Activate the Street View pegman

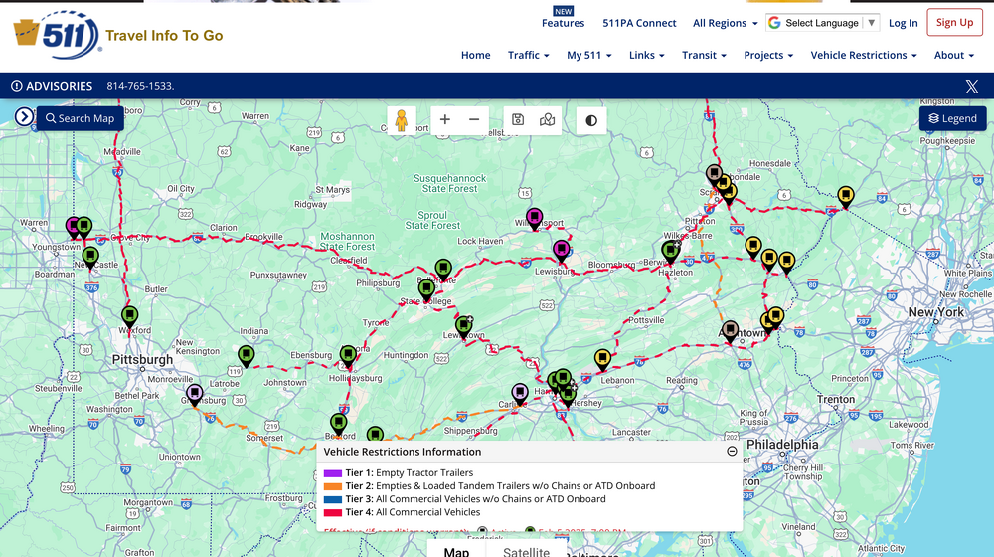click(x=402, y=120)
